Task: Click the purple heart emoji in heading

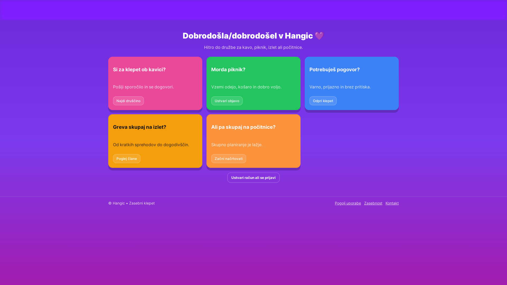Action: pos(319,36)
